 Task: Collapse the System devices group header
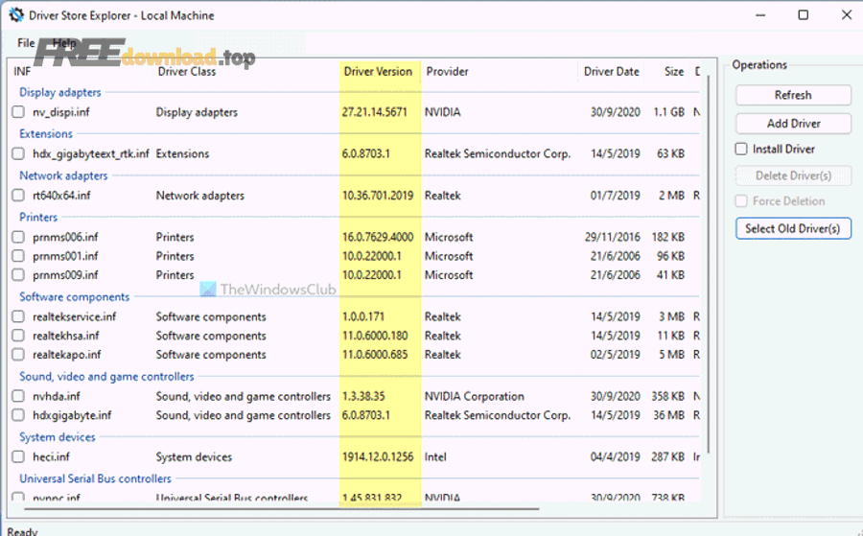(x=58, y=437)
